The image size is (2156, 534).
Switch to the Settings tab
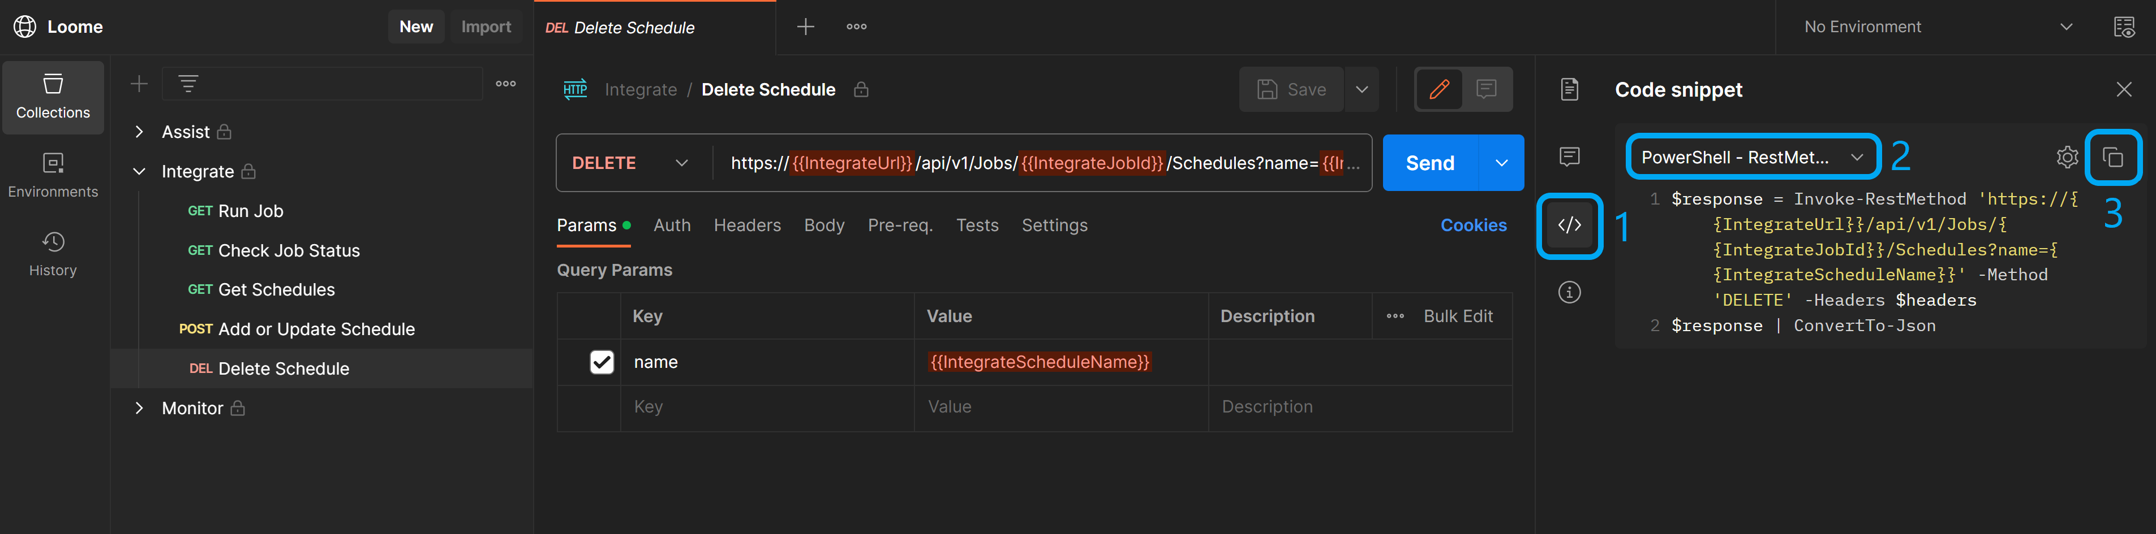point(1054,225)
